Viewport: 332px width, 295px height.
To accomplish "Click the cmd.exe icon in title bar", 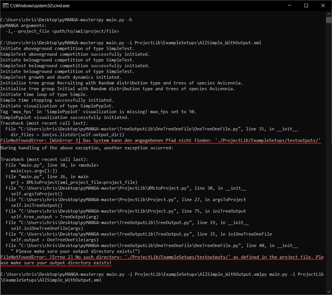I will [5, 6].
